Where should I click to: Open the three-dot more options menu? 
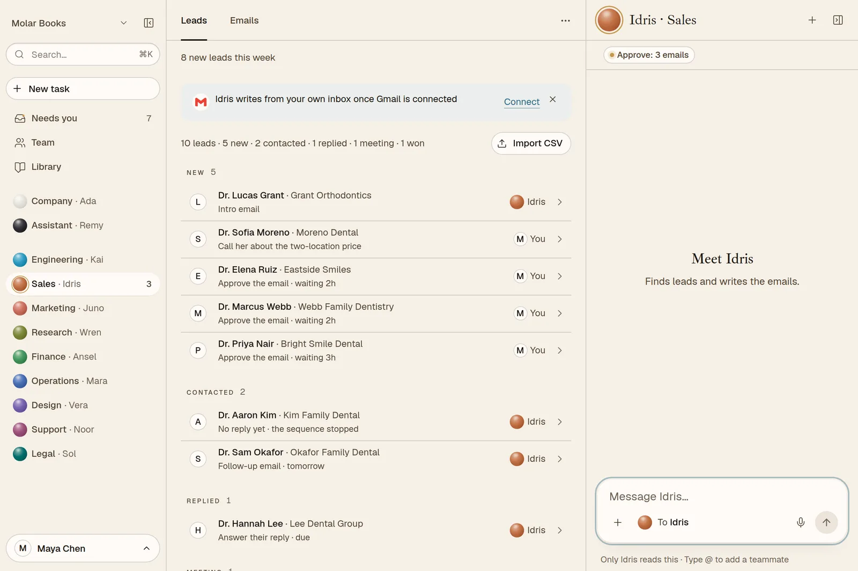pos(565,20)
